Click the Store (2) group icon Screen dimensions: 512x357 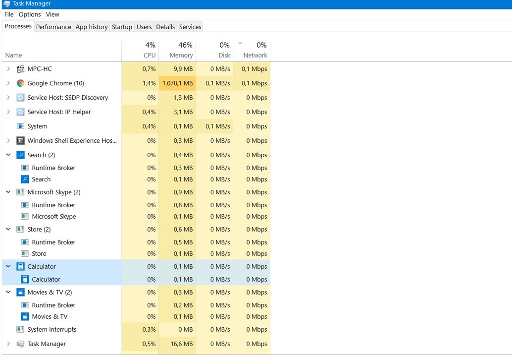(x=20, y=230)
